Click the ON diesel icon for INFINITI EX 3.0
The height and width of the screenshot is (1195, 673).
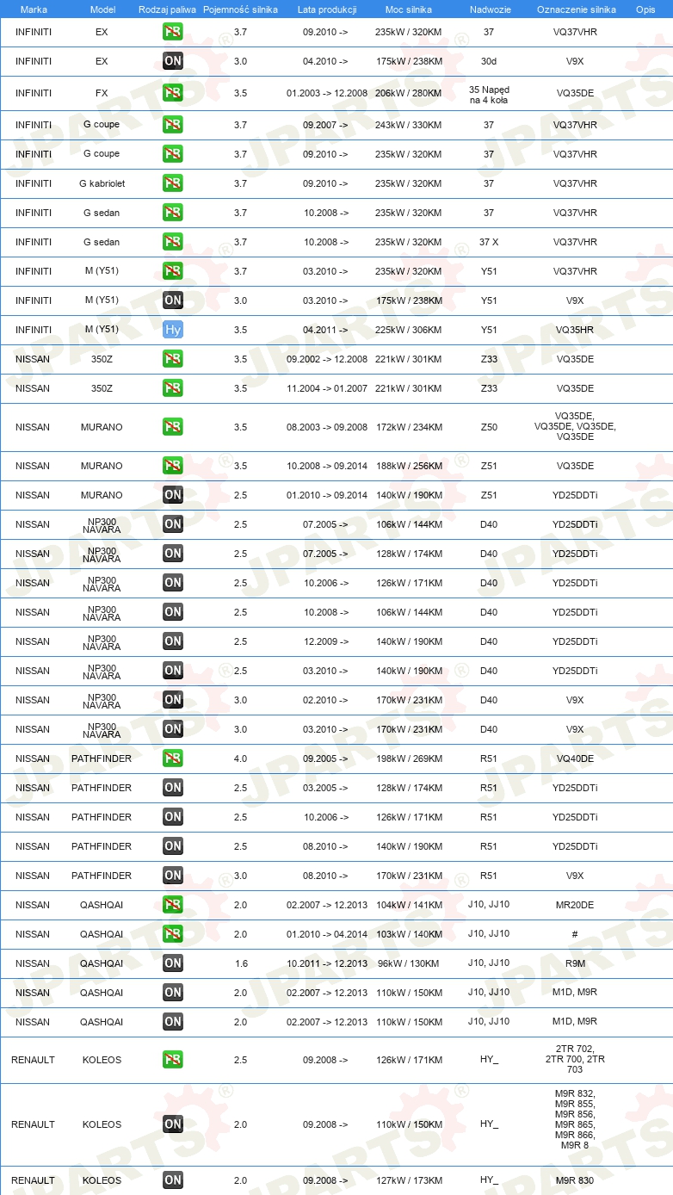[173, 61]
